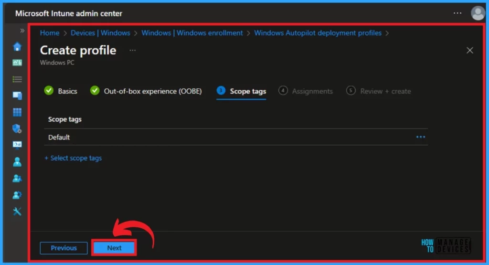The image size is (489, 265).
Task: Open the Users icon in the sidebar
Action: pyautogui.click(x=17, y=162)
